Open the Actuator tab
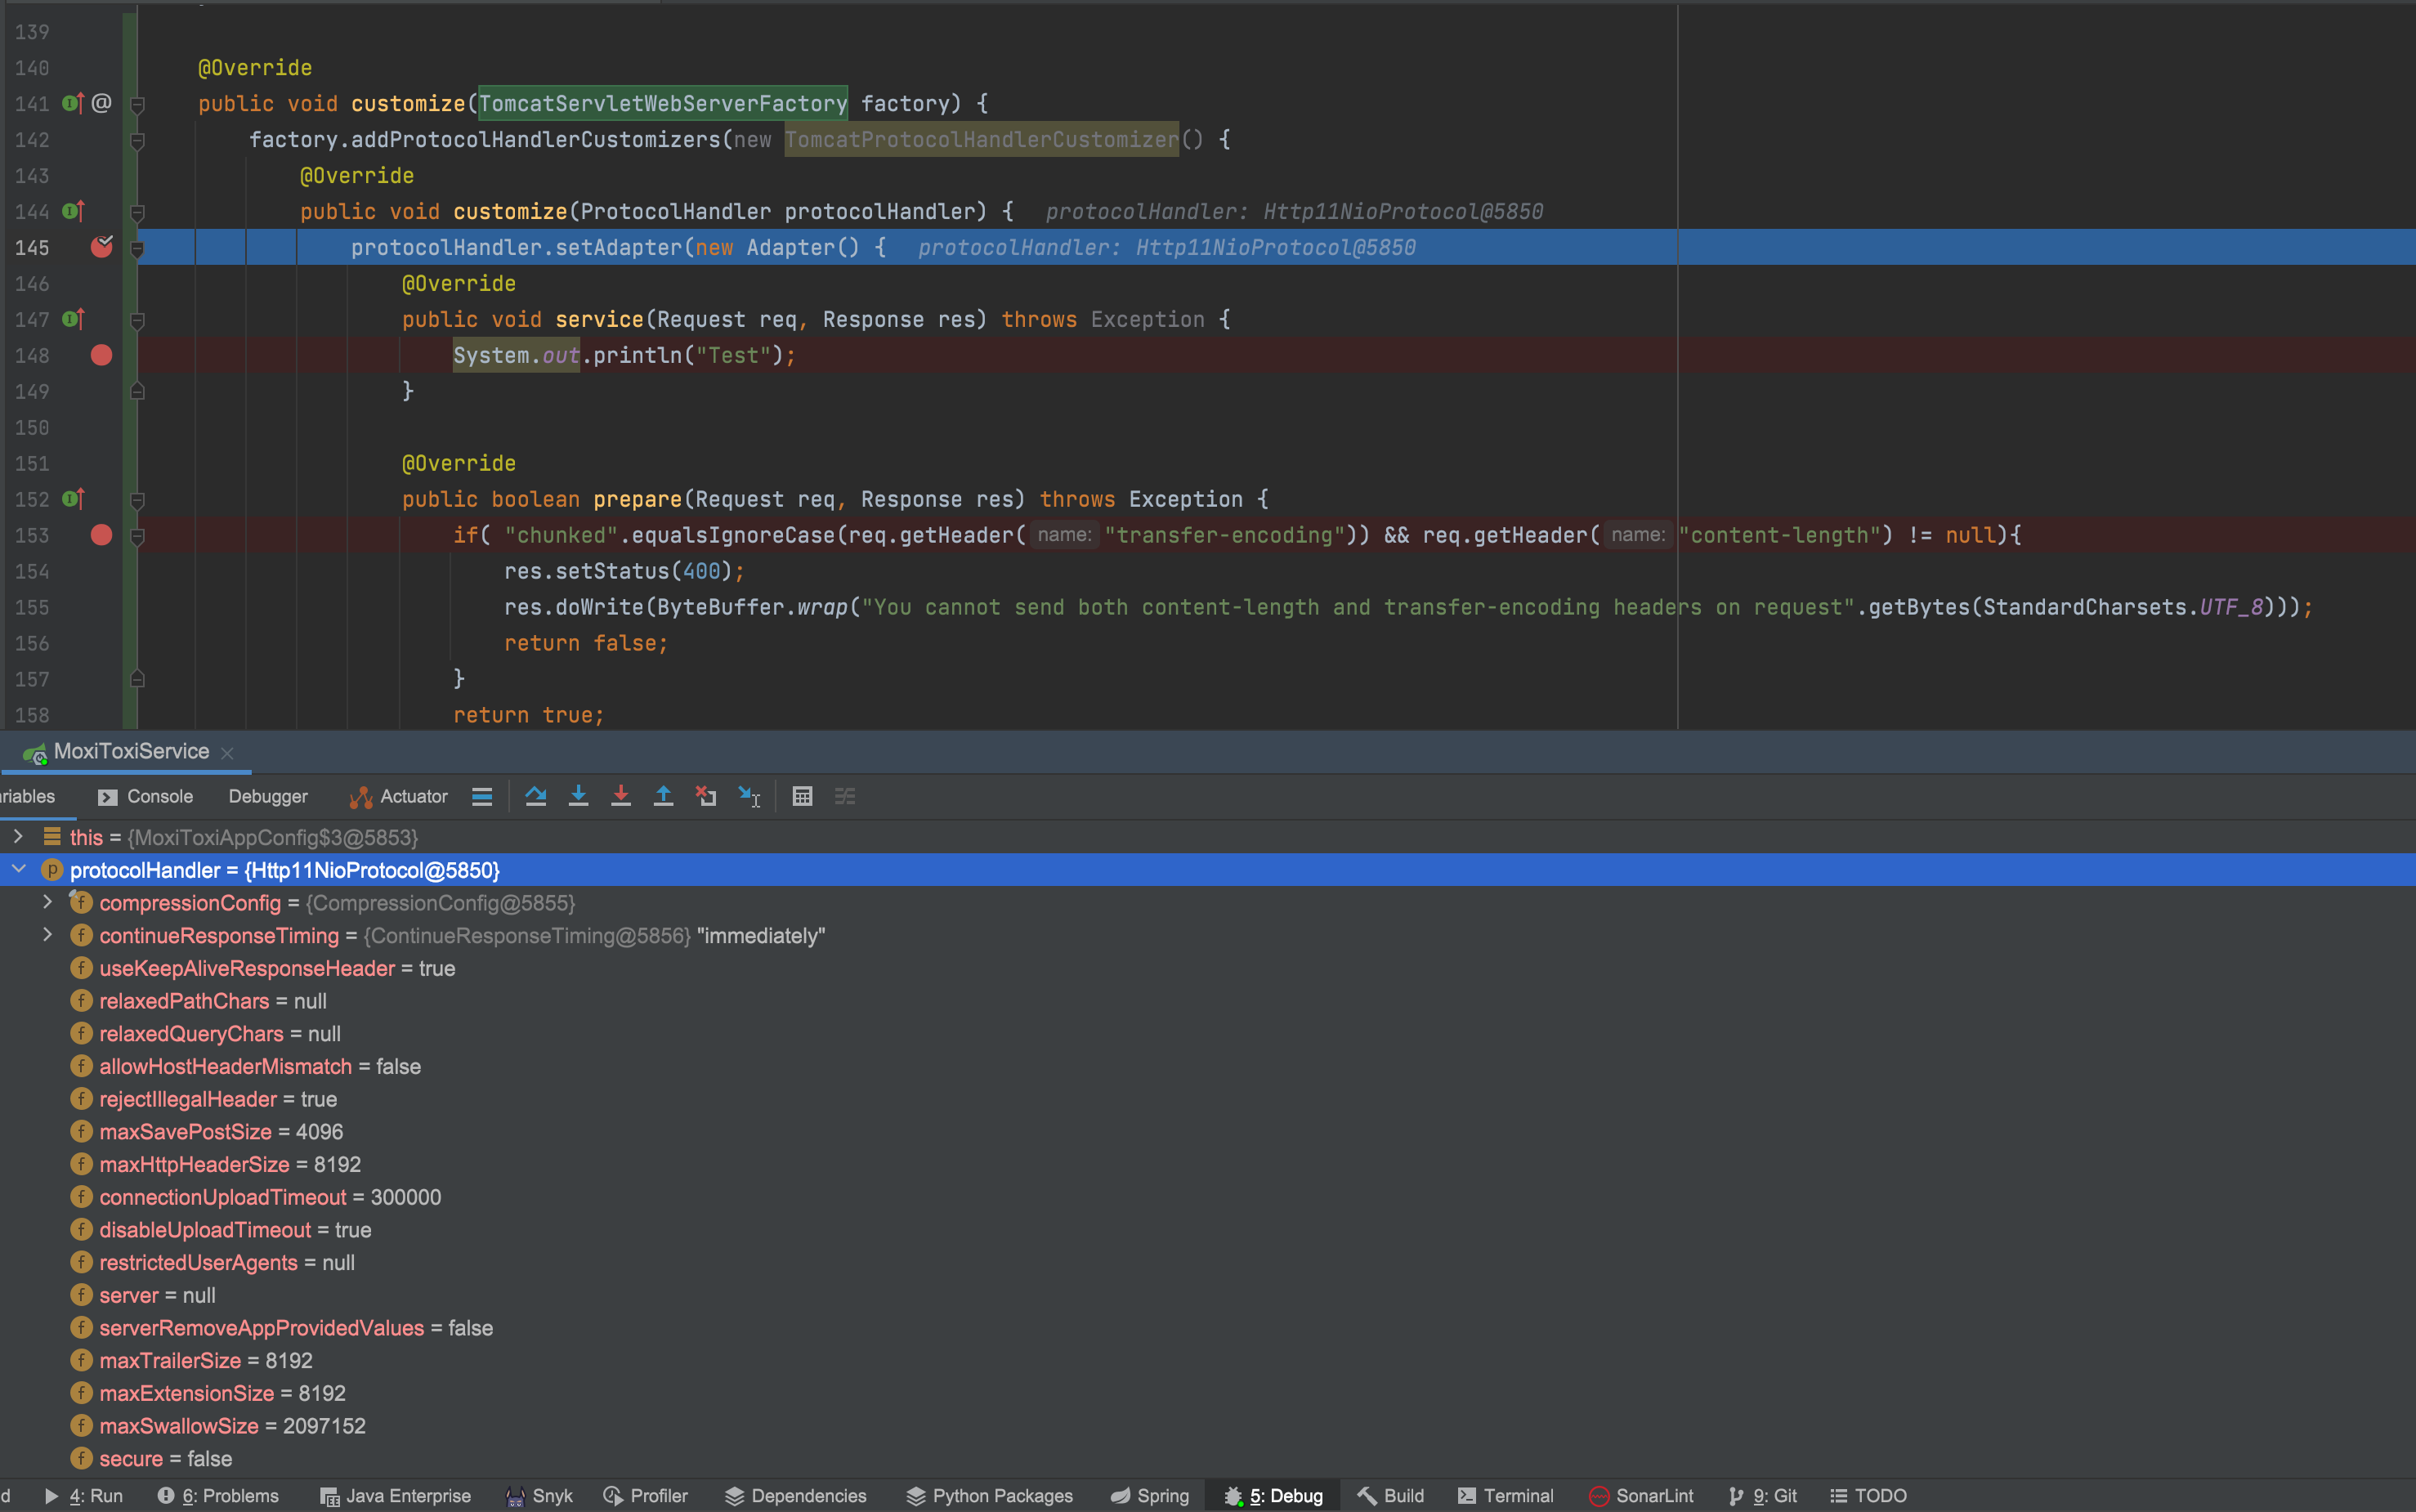This screenshot has height=1512, width=2416. (x=398, y=796)
